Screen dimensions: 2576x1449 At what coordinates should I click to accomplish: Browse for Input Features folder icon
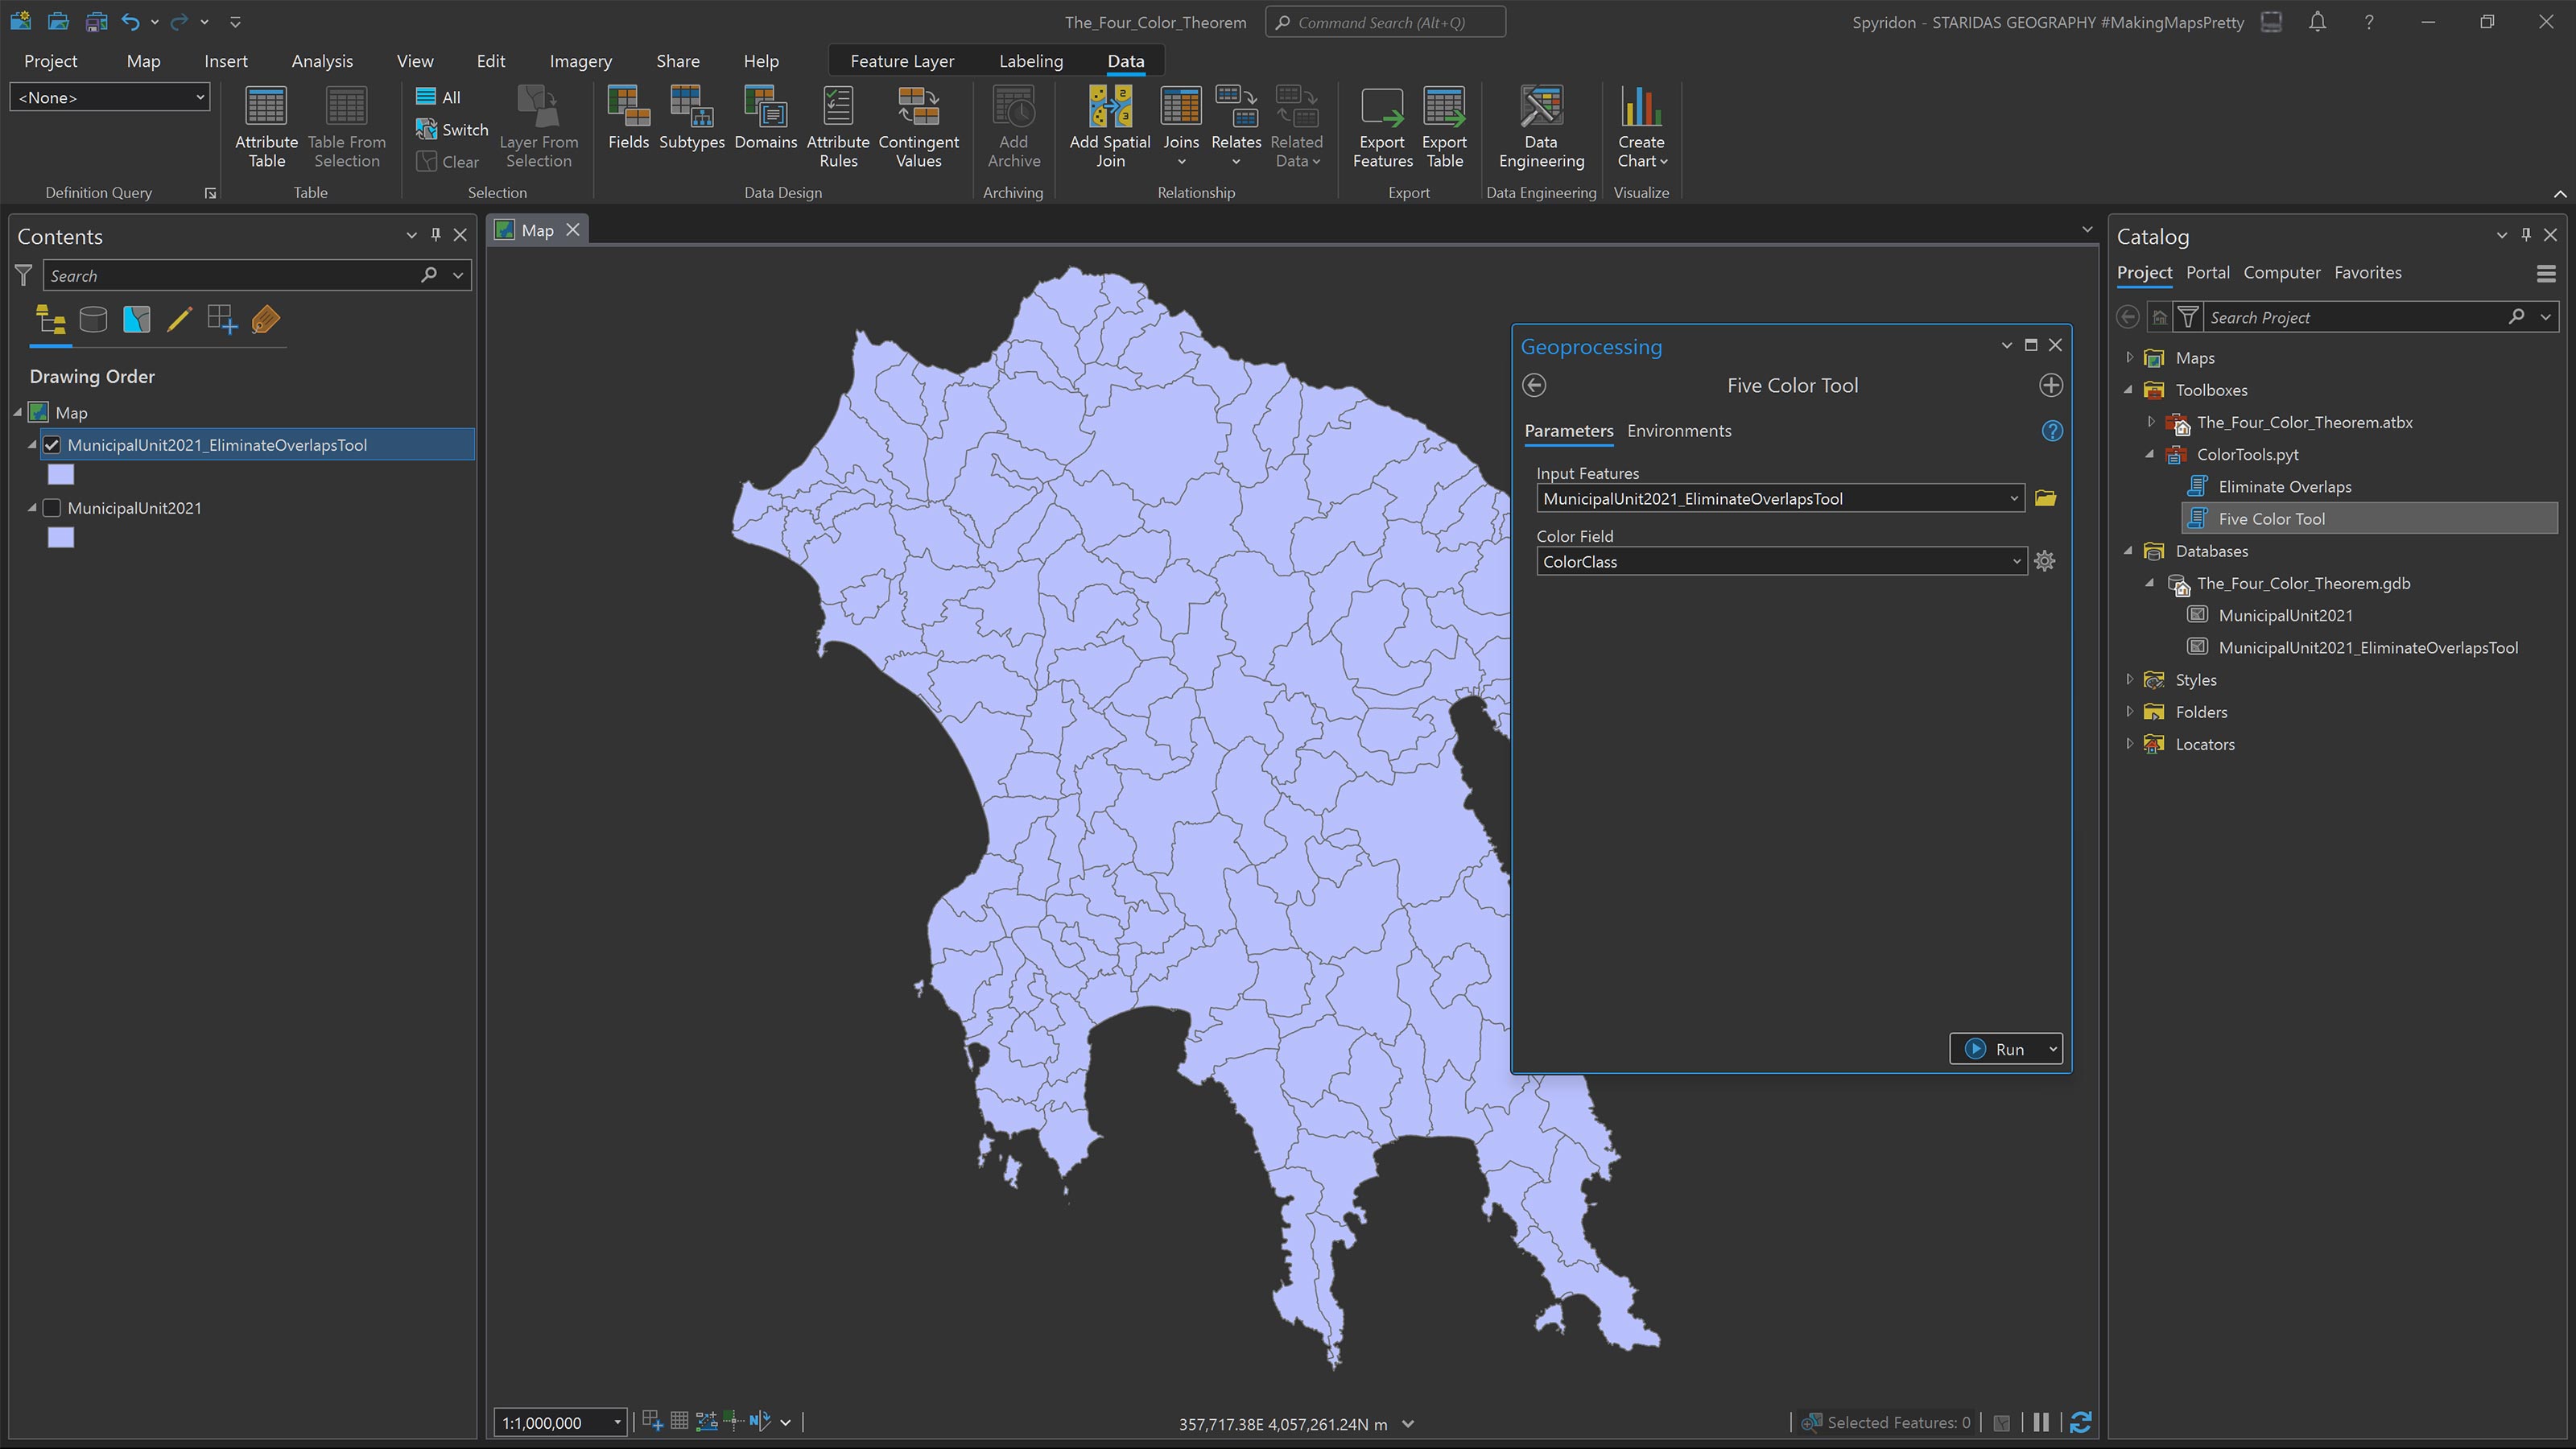coord(2045,498)
